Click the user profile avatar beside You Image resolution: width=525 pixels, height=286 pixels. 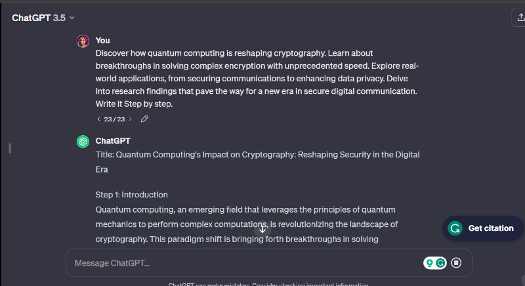tap(83, 41)
